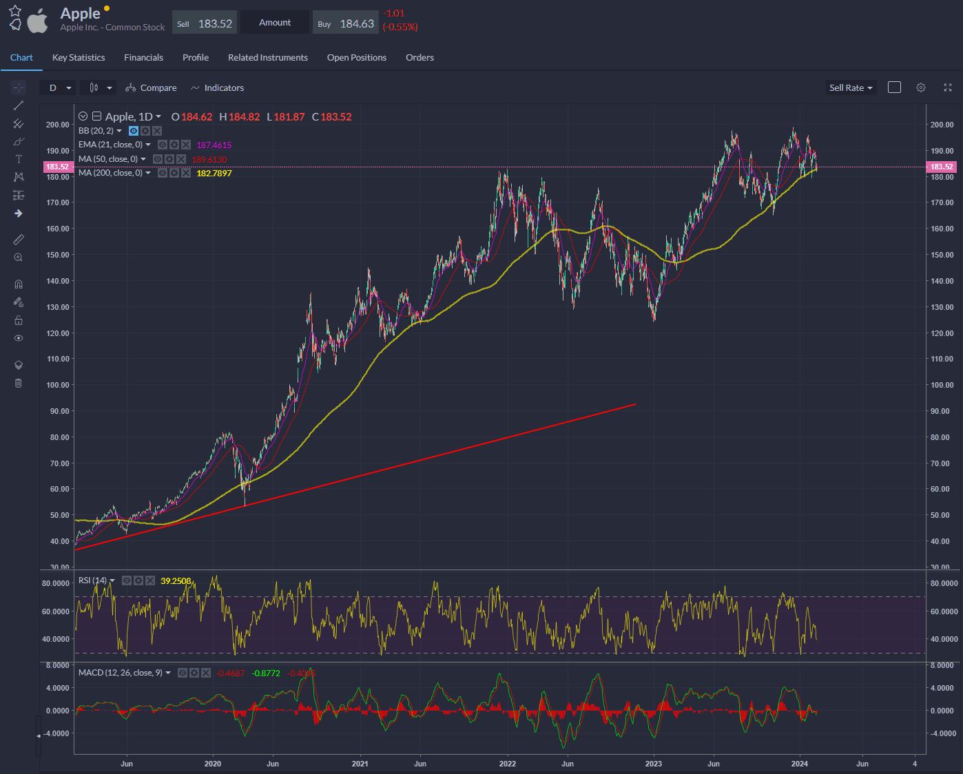Toggle hide all drawings eye in sidebar
The width and height of the screenshot is (963, 774).
click(19, 338)
